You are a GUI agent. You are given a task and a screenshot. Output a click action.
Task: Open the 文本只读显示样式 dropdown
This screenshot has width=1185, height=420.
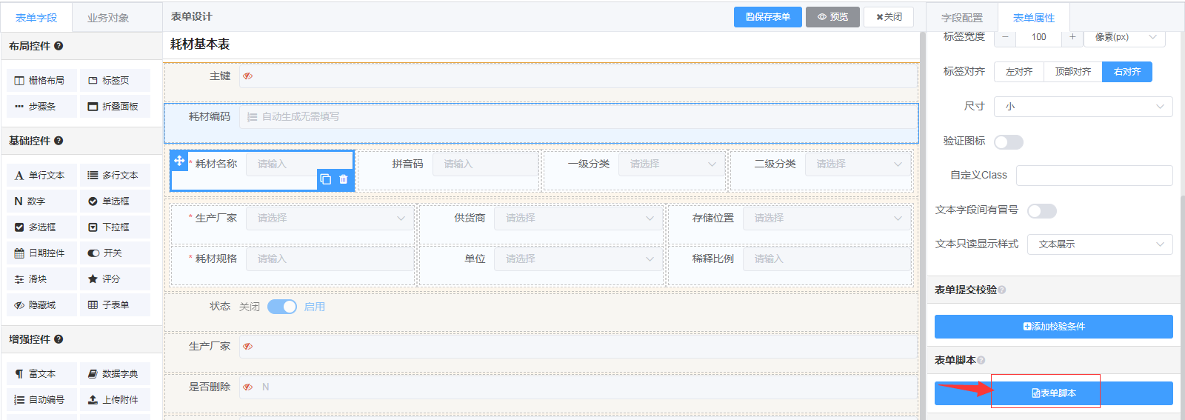click(x=1099, y=244)
